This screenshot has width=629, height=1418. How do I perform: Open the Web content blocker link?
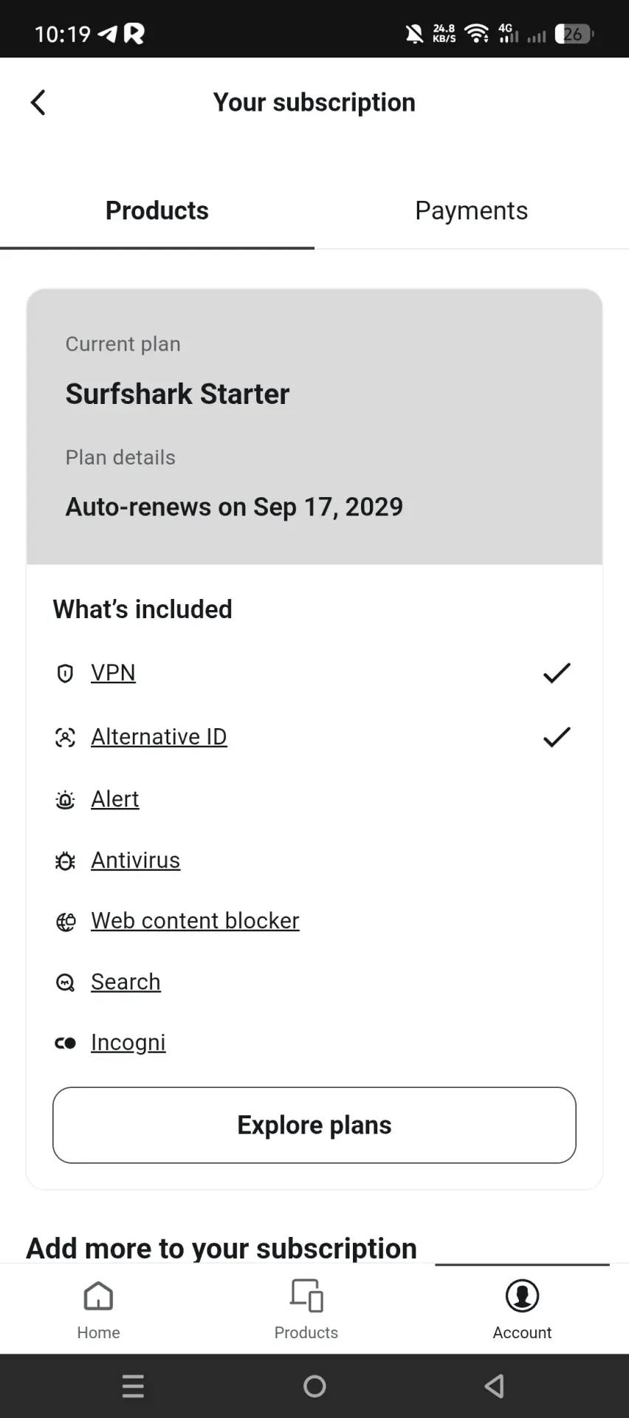point(195,921)
